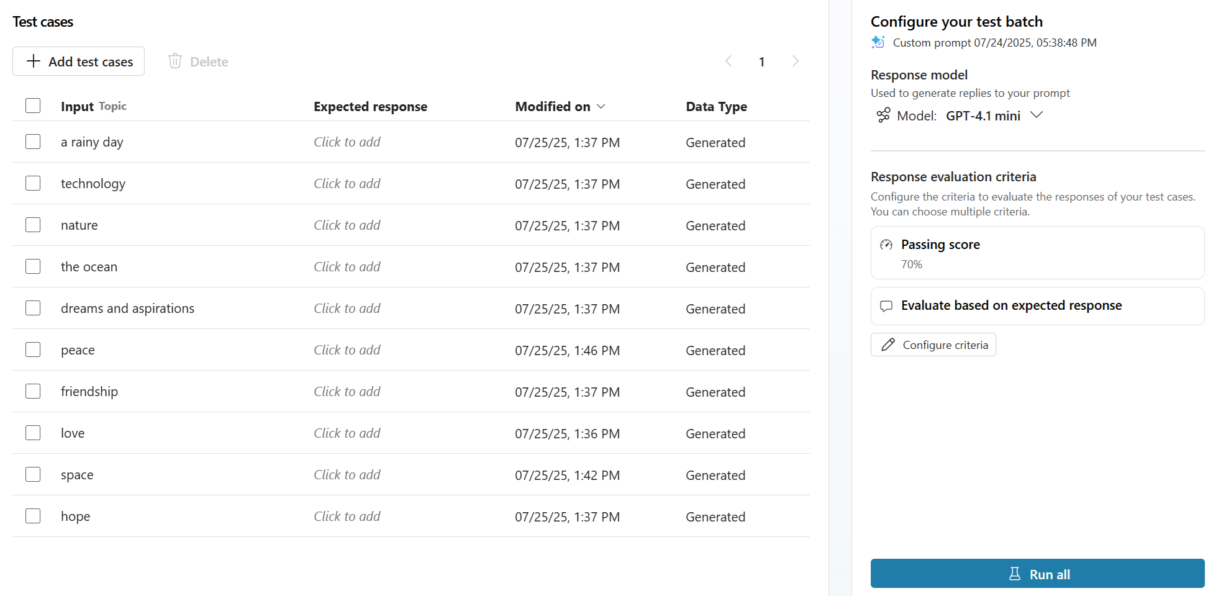Toggle the Modified on sort order chevron
Screen dimensions: 1216x596
point(601,106)
